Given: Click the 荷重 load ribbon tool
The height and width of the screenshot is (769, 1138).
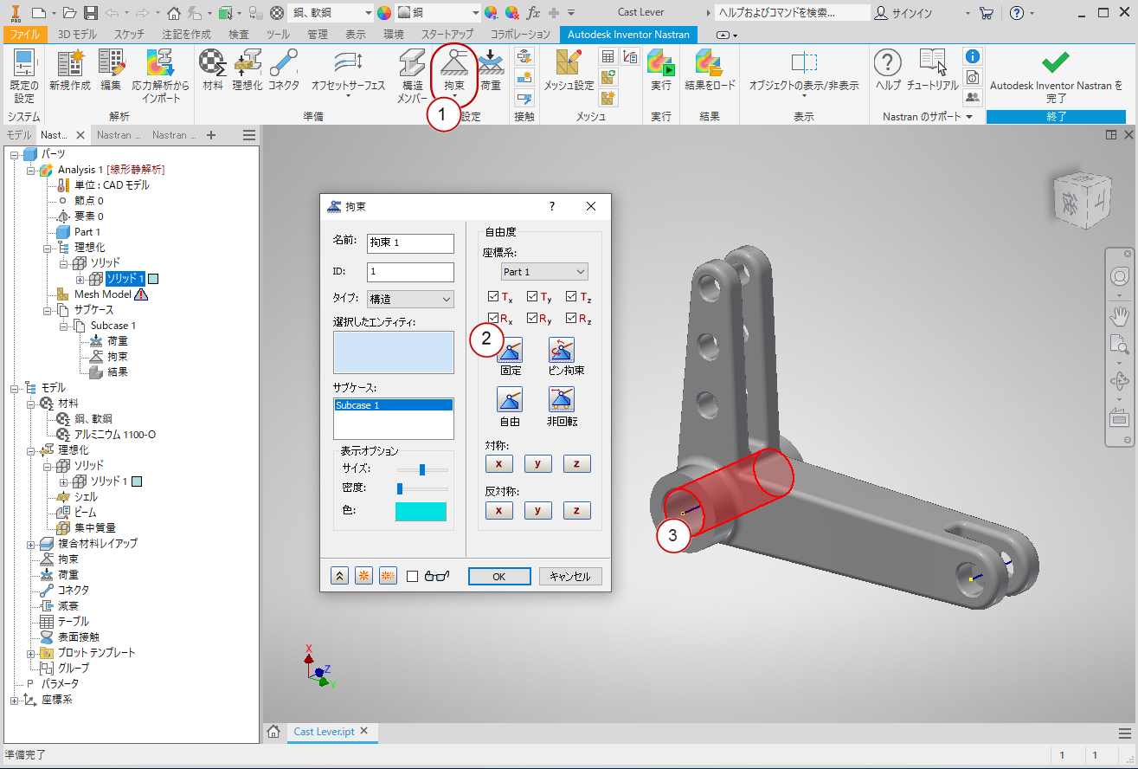Looking at the screenshot, I should [x=491, y=71].
